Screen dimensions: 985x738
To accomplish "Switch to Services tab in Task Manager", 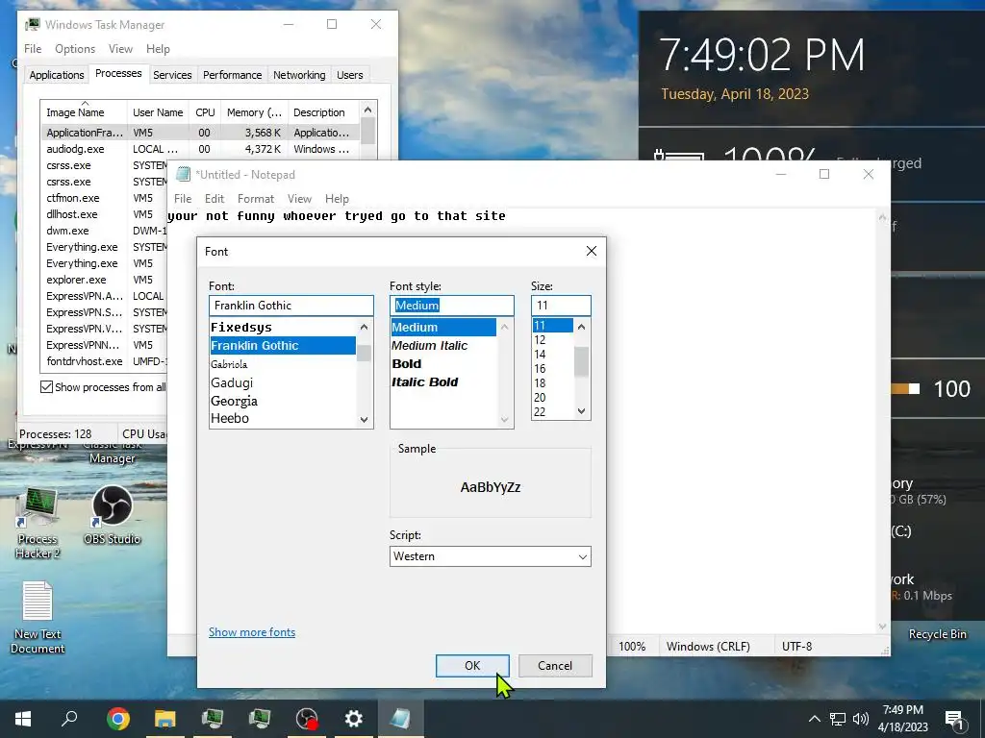I will tap(172, 75).
